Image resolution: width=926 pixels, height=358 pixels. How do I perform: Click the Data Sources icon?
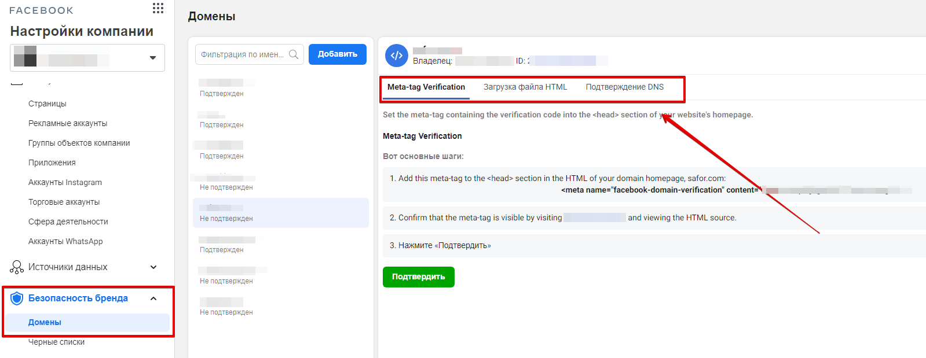[x=17, y=267]
